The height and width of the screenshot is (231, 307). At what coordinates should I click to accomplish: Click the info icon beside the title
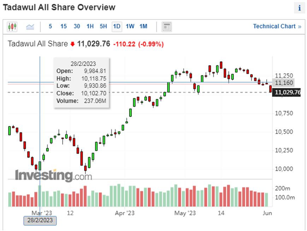tap(299, 8)
